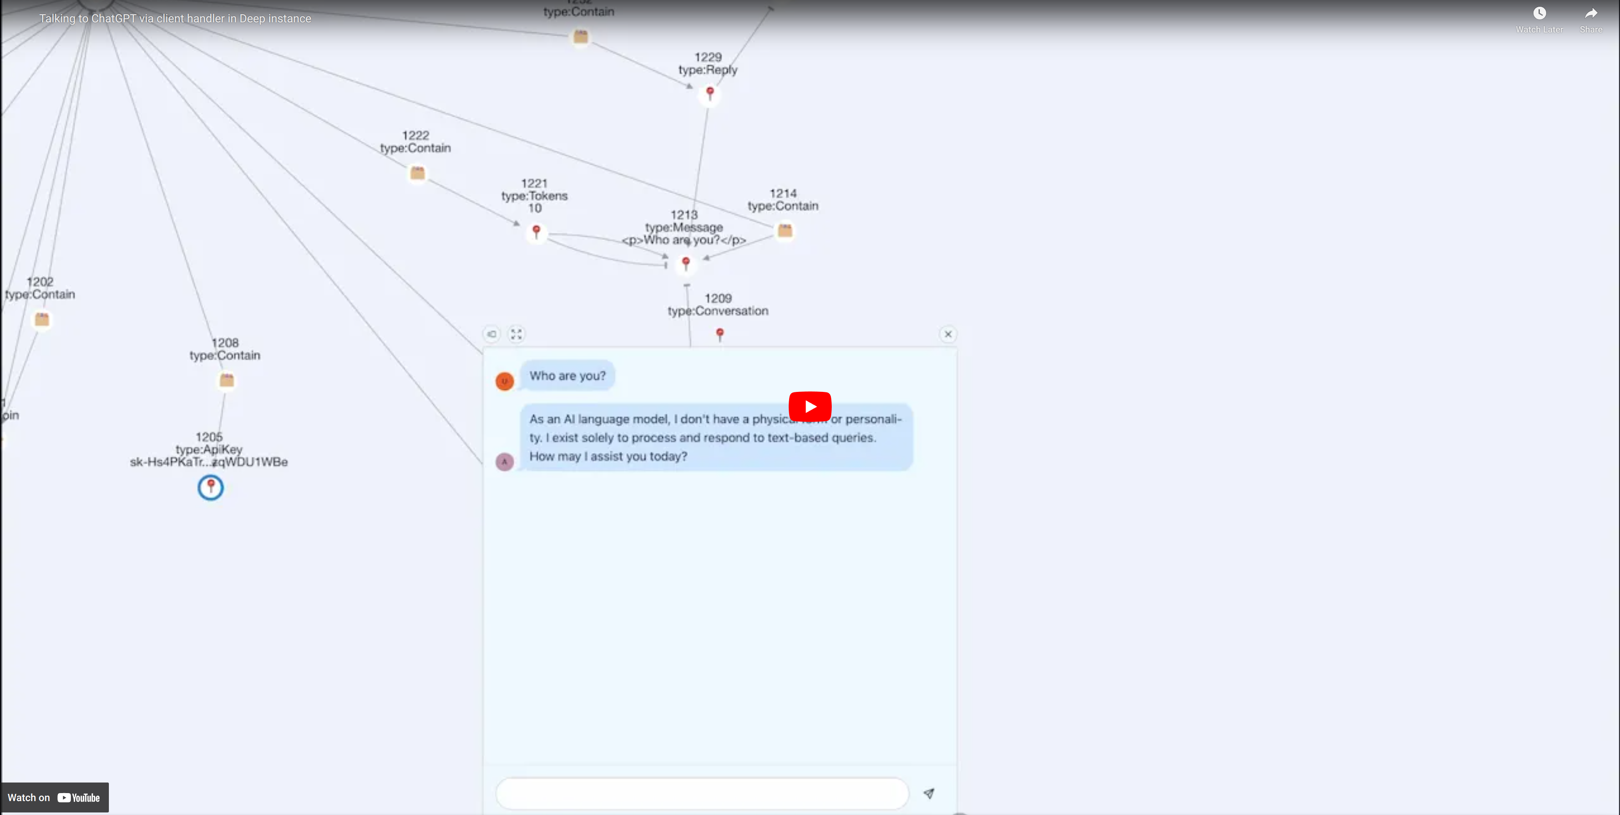Click the node 1209 type:Conversation
The image size is (1620, 815).
click(x=719, y=333)
